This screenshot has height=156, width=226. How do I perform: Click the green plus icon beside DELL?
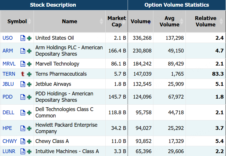coord(29,113)
